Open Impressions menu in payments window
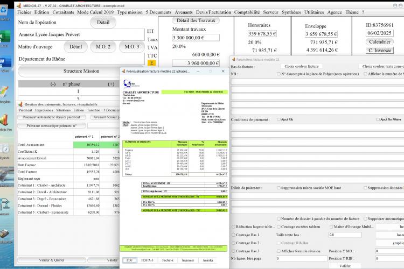This screenshot has width=404, height=269. coord(44,110)
